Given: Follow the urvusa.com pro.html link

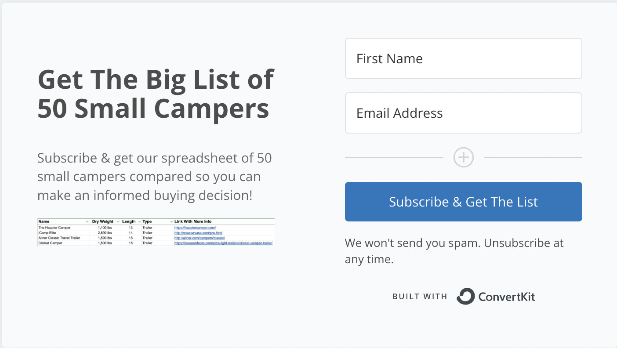Looking at the screenshot, I should 198,232.
